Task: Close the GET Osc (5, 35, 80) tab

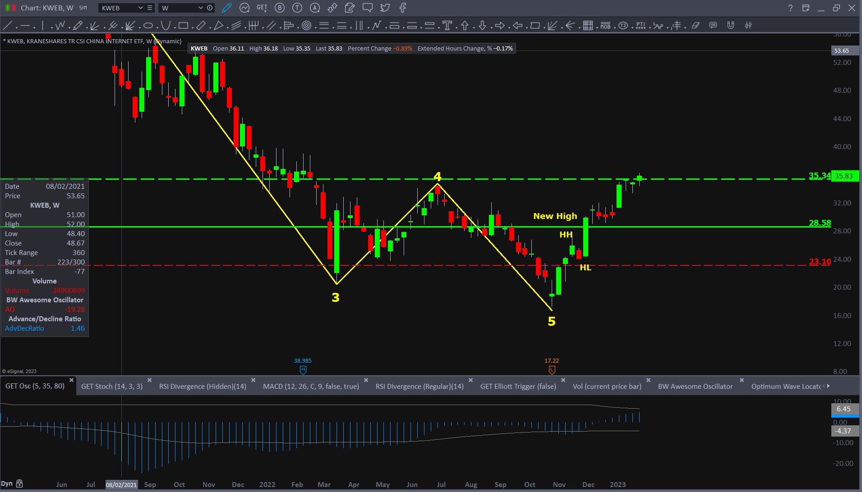Action: click(x=71, y=380)
